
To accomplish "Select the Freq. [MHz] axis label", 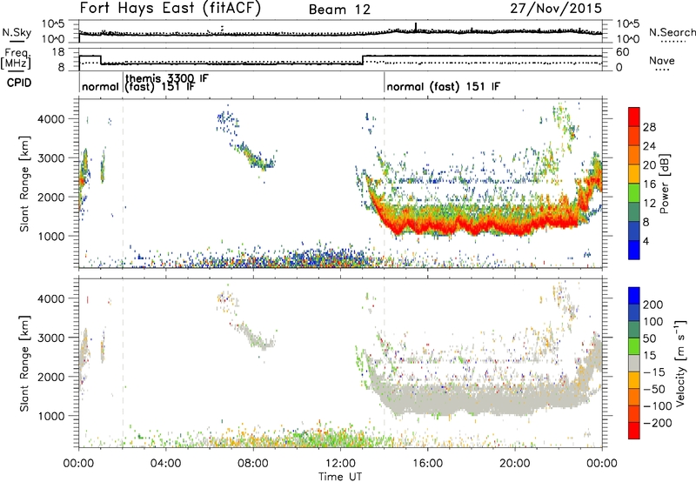I will 17,58.
